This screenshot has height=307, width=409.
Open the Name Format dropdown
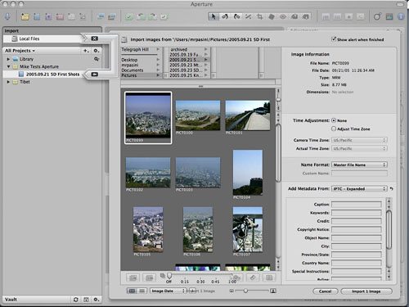[x=359, y=165]
